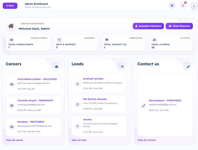Open the Total Consultants card label
This screenshot has width=198, height=150.
coord(21,45)
